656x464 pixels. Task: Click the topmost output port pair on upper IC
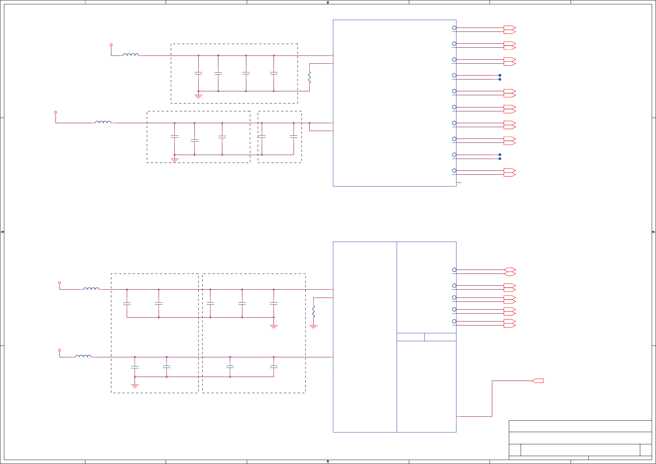tap(510, 30)
